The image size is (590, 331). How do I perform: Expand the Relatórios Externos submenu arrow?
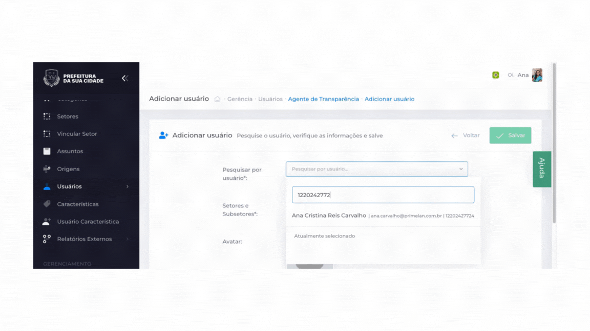tap(127, 239)
